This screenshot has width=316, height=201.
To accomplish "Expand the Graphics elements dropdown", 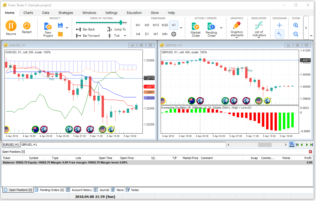I will tap(237, 37).
